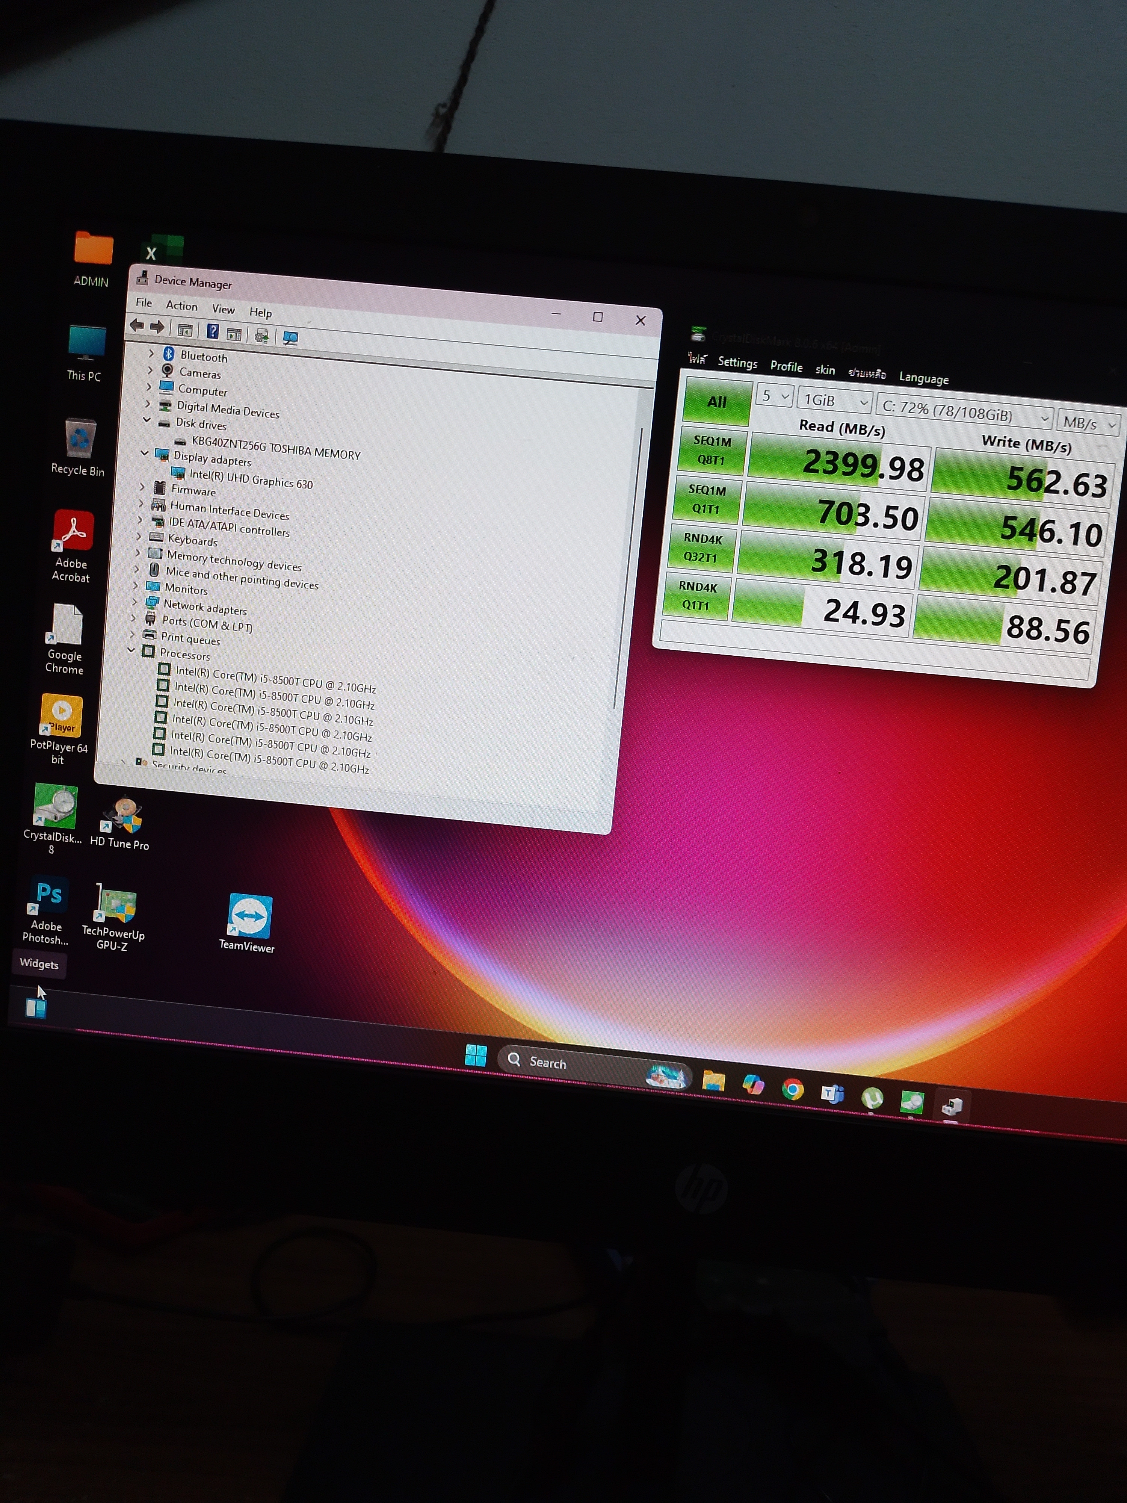This screenshot has height=1503, width=1127.
Task: Open the test count dropdown showing 5
Action: (x=775, y=396)
